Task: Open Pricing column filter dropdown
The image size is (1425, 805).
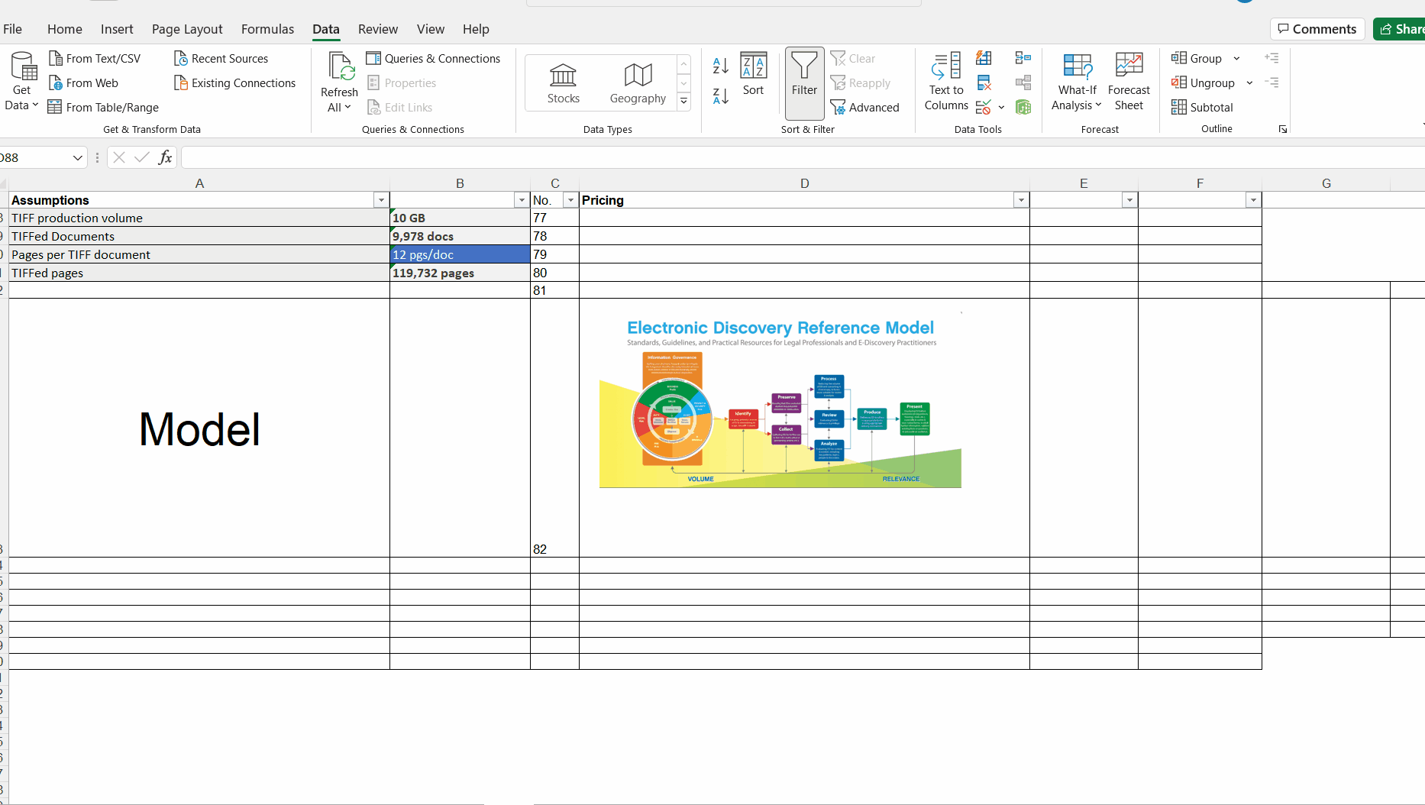Action: (x=1021, y=200)
